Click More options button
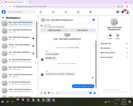 tap(82, 30)
